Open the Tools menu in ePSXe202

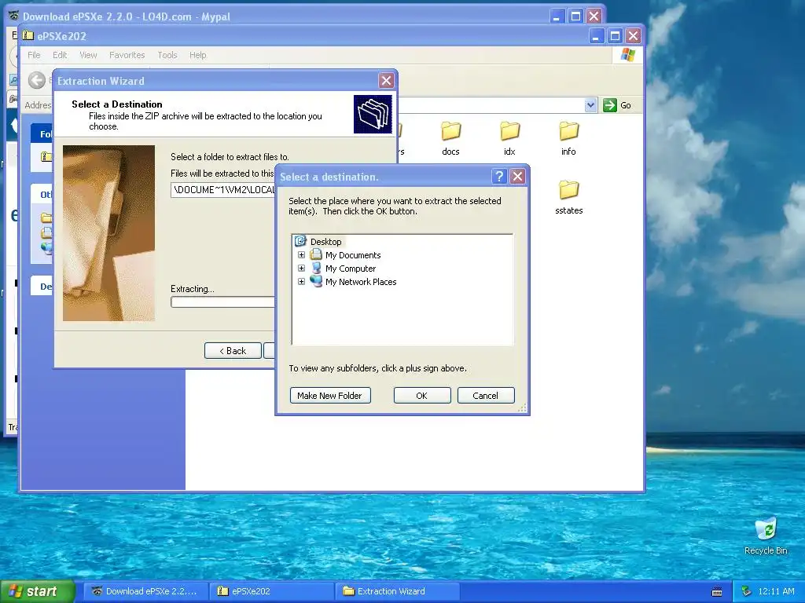[167, 55]
